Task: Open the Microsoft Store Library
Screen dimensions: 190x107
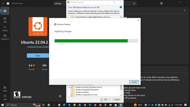Action: [5, 89]
